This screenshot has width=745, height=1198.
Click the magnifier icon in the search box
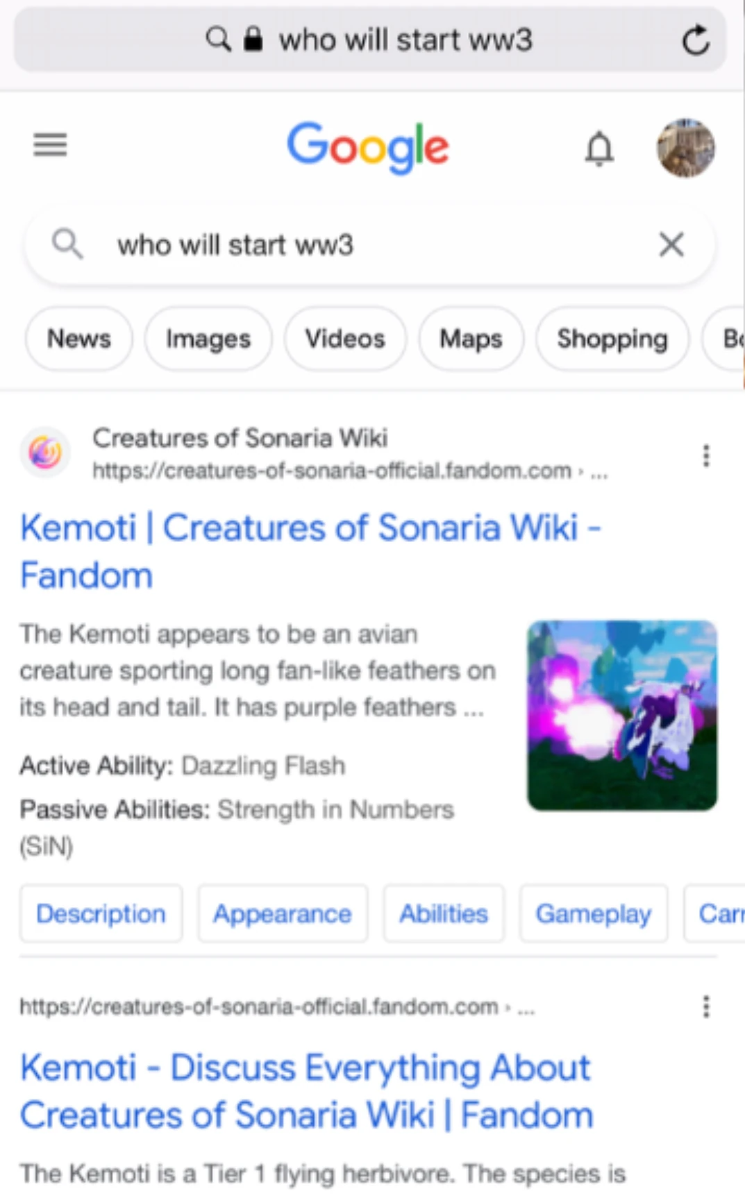(x=67, y=244)
